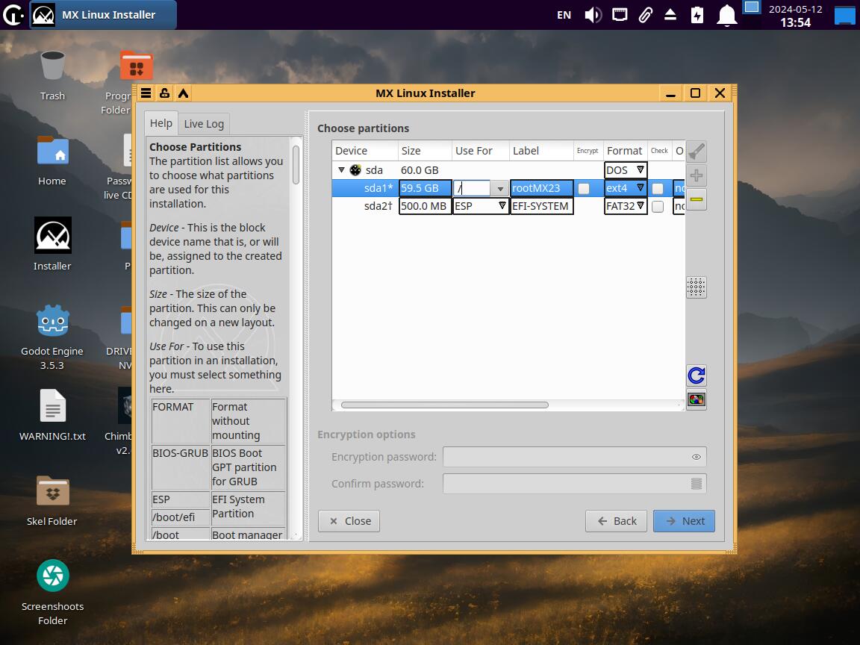Open DOS partition table format dropdown

[626, 170]
